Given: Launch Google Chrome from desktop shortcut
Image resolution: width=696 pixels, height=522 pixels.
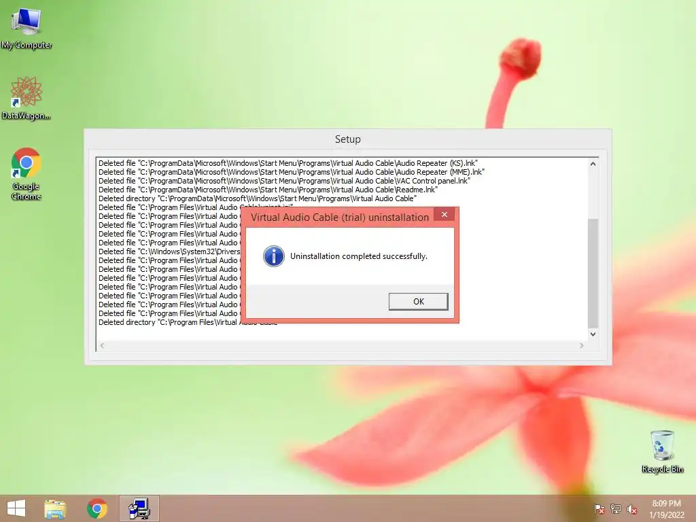Looking at the screenshot, I should (27, 174).
